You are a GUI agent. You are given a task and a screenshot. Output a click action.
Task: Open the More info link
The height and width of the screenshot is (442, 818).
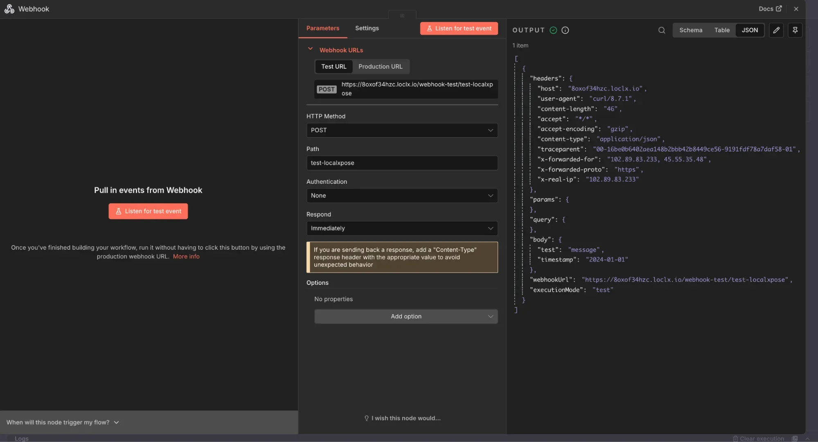tap(186, 256)
